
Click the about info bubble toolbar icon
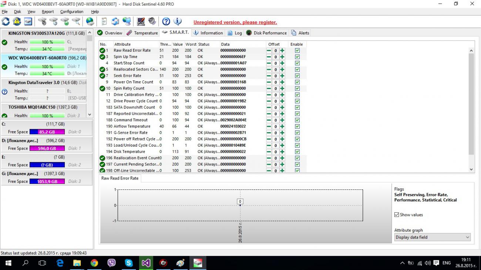[x=178, y=21]
